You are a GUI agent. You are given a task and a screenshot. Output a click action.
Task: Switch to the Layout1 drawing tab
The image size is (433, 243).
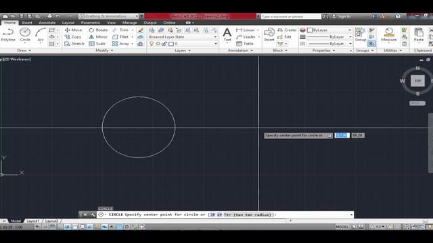point(33,221)
